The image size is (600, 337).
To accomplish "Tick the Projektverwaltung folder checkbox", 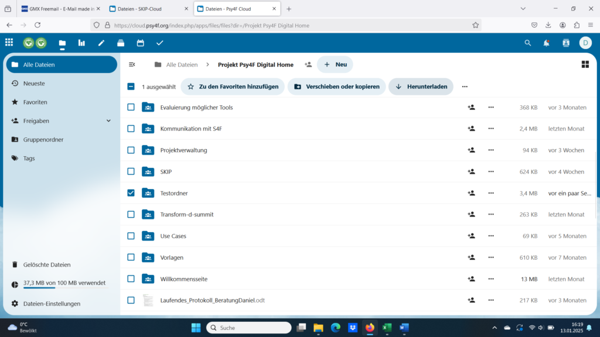I will [131, 150].
